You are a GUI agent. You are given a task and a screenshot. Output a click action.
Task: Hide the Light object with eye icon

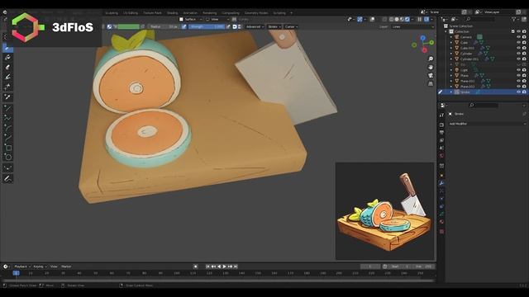pos(518,70)
